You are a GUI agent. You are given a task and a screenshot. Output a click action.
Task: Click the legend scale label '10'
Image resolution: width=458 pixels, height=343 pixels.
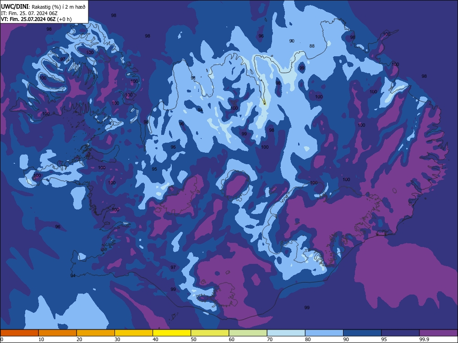tap(41, 339)
